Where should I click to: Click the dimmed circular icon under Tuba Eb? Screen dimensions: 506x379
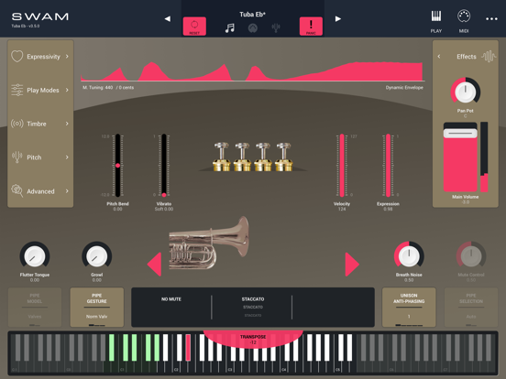tap(253, 28)
